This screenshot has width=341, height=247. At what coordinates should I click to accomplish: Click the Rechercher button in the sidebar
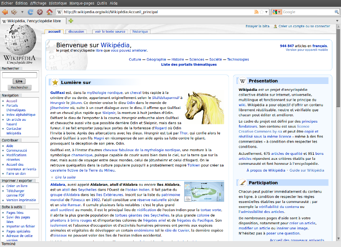pyautogui.click(x=20, y=87)
